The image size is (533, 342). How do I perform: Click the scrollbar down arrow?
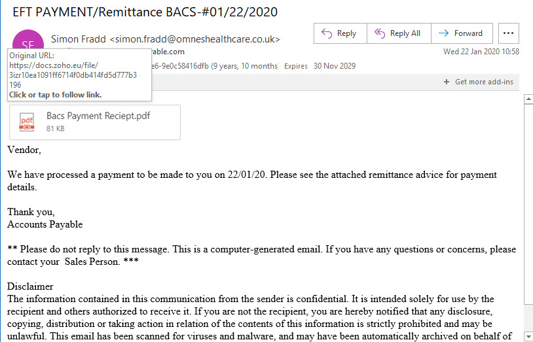528,335
